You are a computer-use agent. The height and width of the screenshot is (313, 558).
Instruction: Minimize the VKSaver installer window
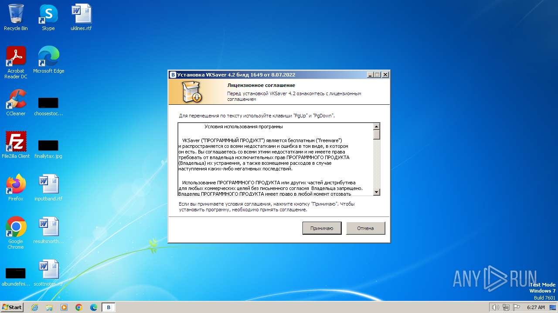(370, 75)
